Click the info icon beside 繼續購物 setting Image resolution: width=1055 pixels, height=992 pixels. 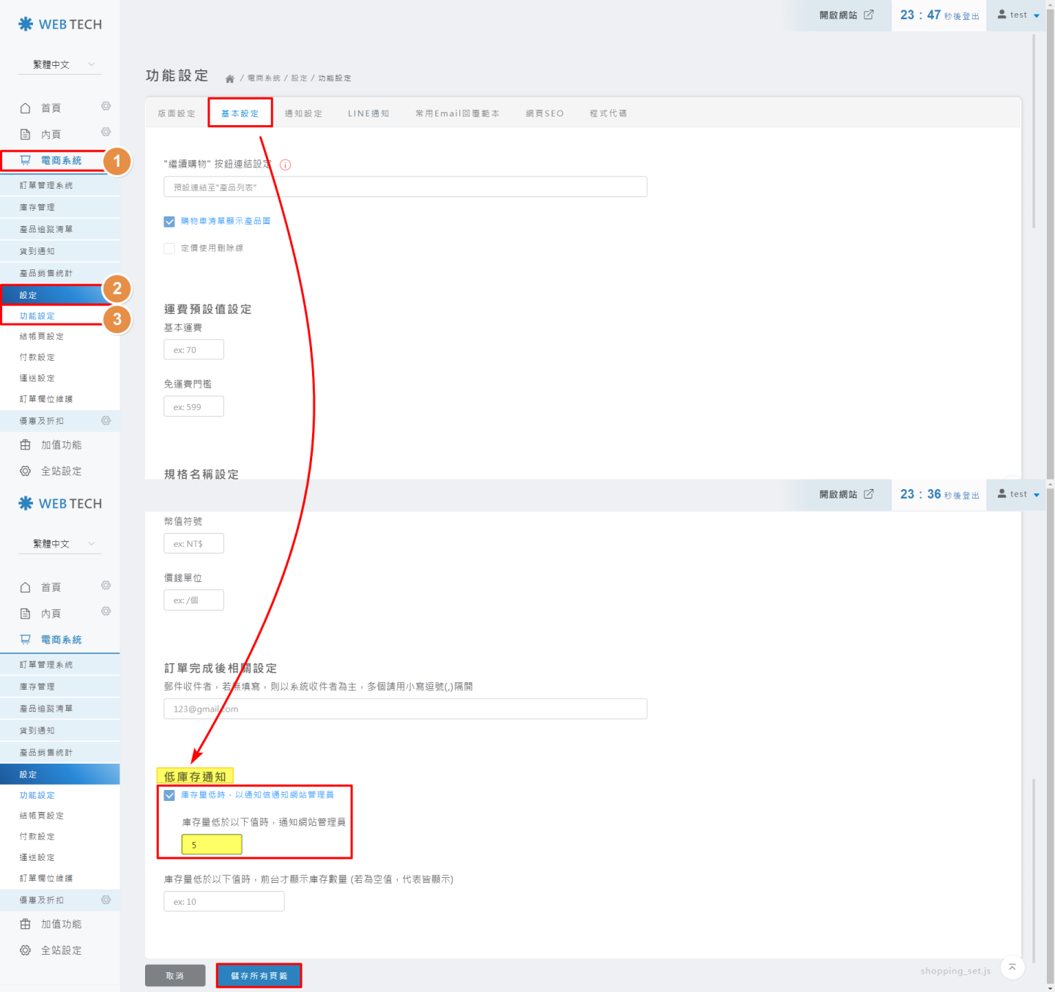pos(286,165)
